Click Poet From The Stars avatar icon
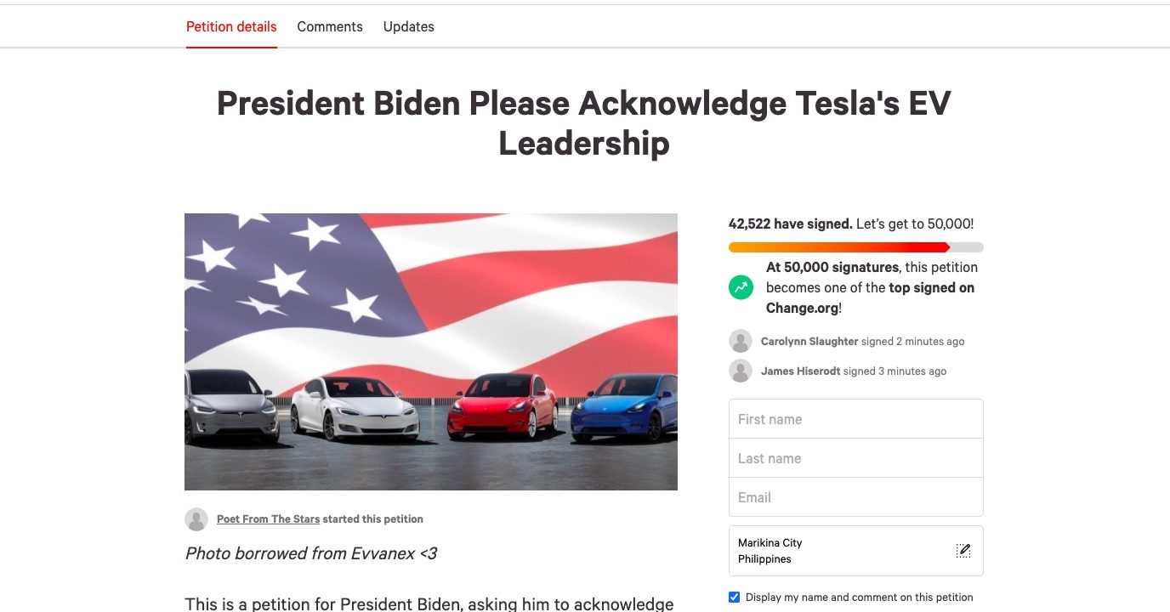Screen dimensions: 1170x612 [196, 519]
